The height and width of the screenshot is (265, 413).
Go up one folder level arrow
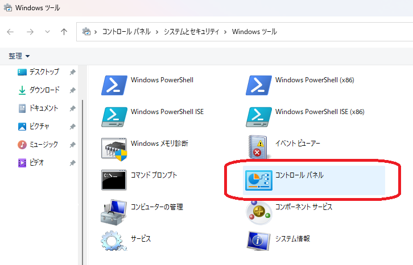pyautogui.click(x=64, y=32)
